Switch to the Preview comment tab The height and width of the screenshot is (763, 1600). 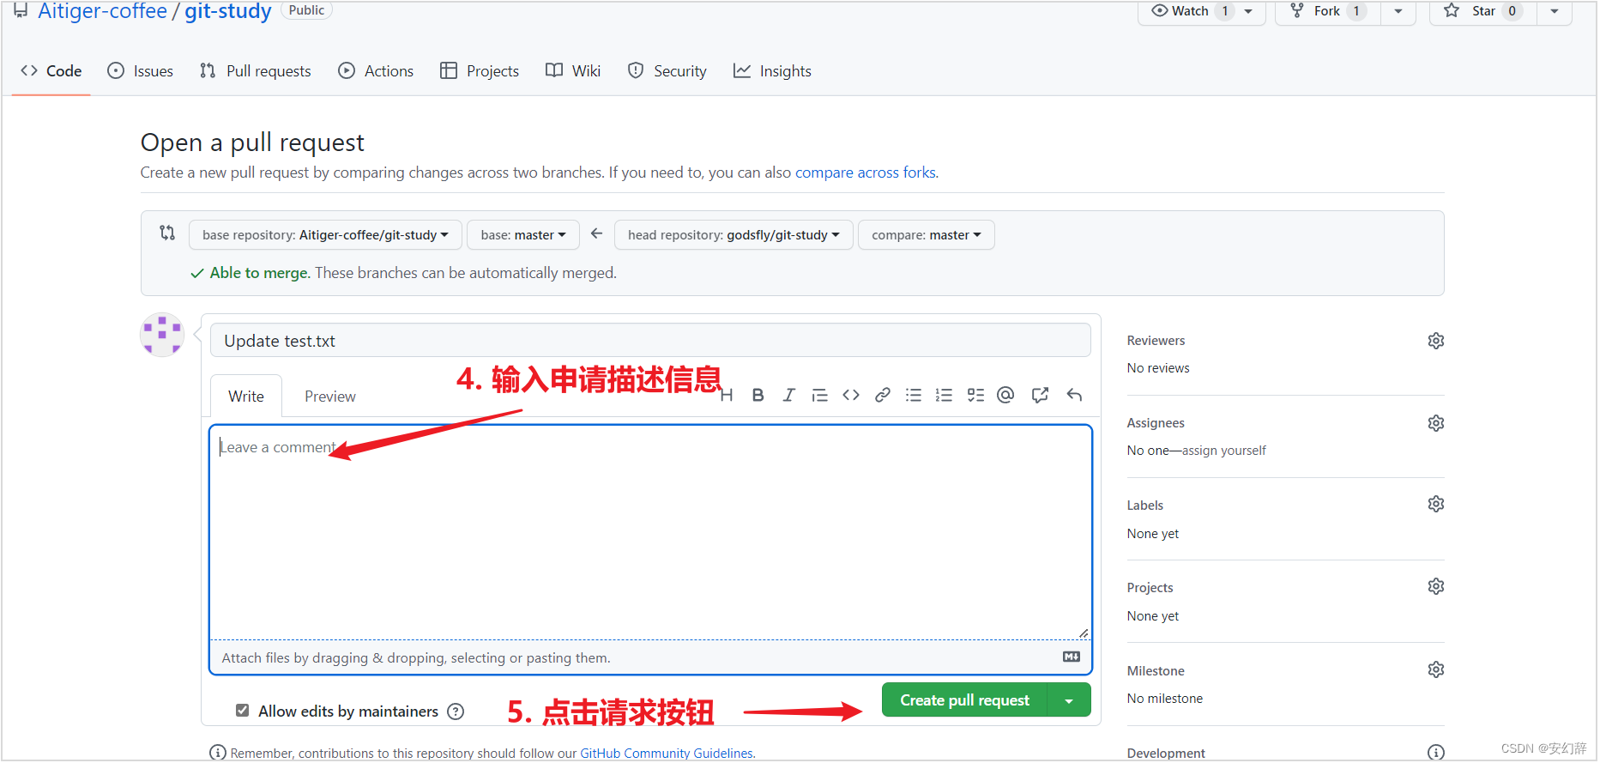pos(330,397)
